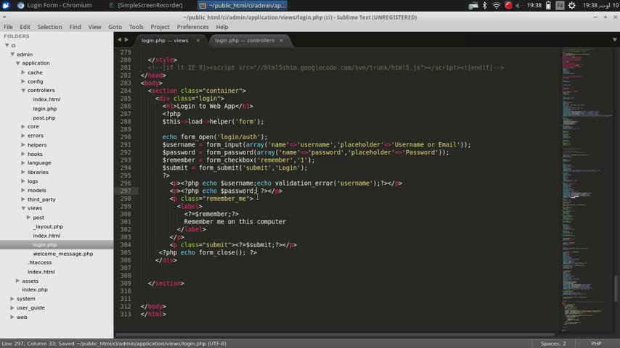Screen dimensions: 620x348
Task: Open the Find menu
Action: (x=75, y=27)
